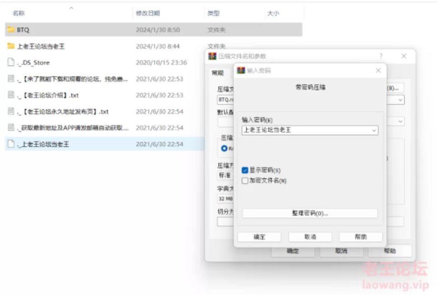The height and width of the screenshot is (295, 437).
Task: Select the ._.DS_Store file icon
Action: (11, 62)
